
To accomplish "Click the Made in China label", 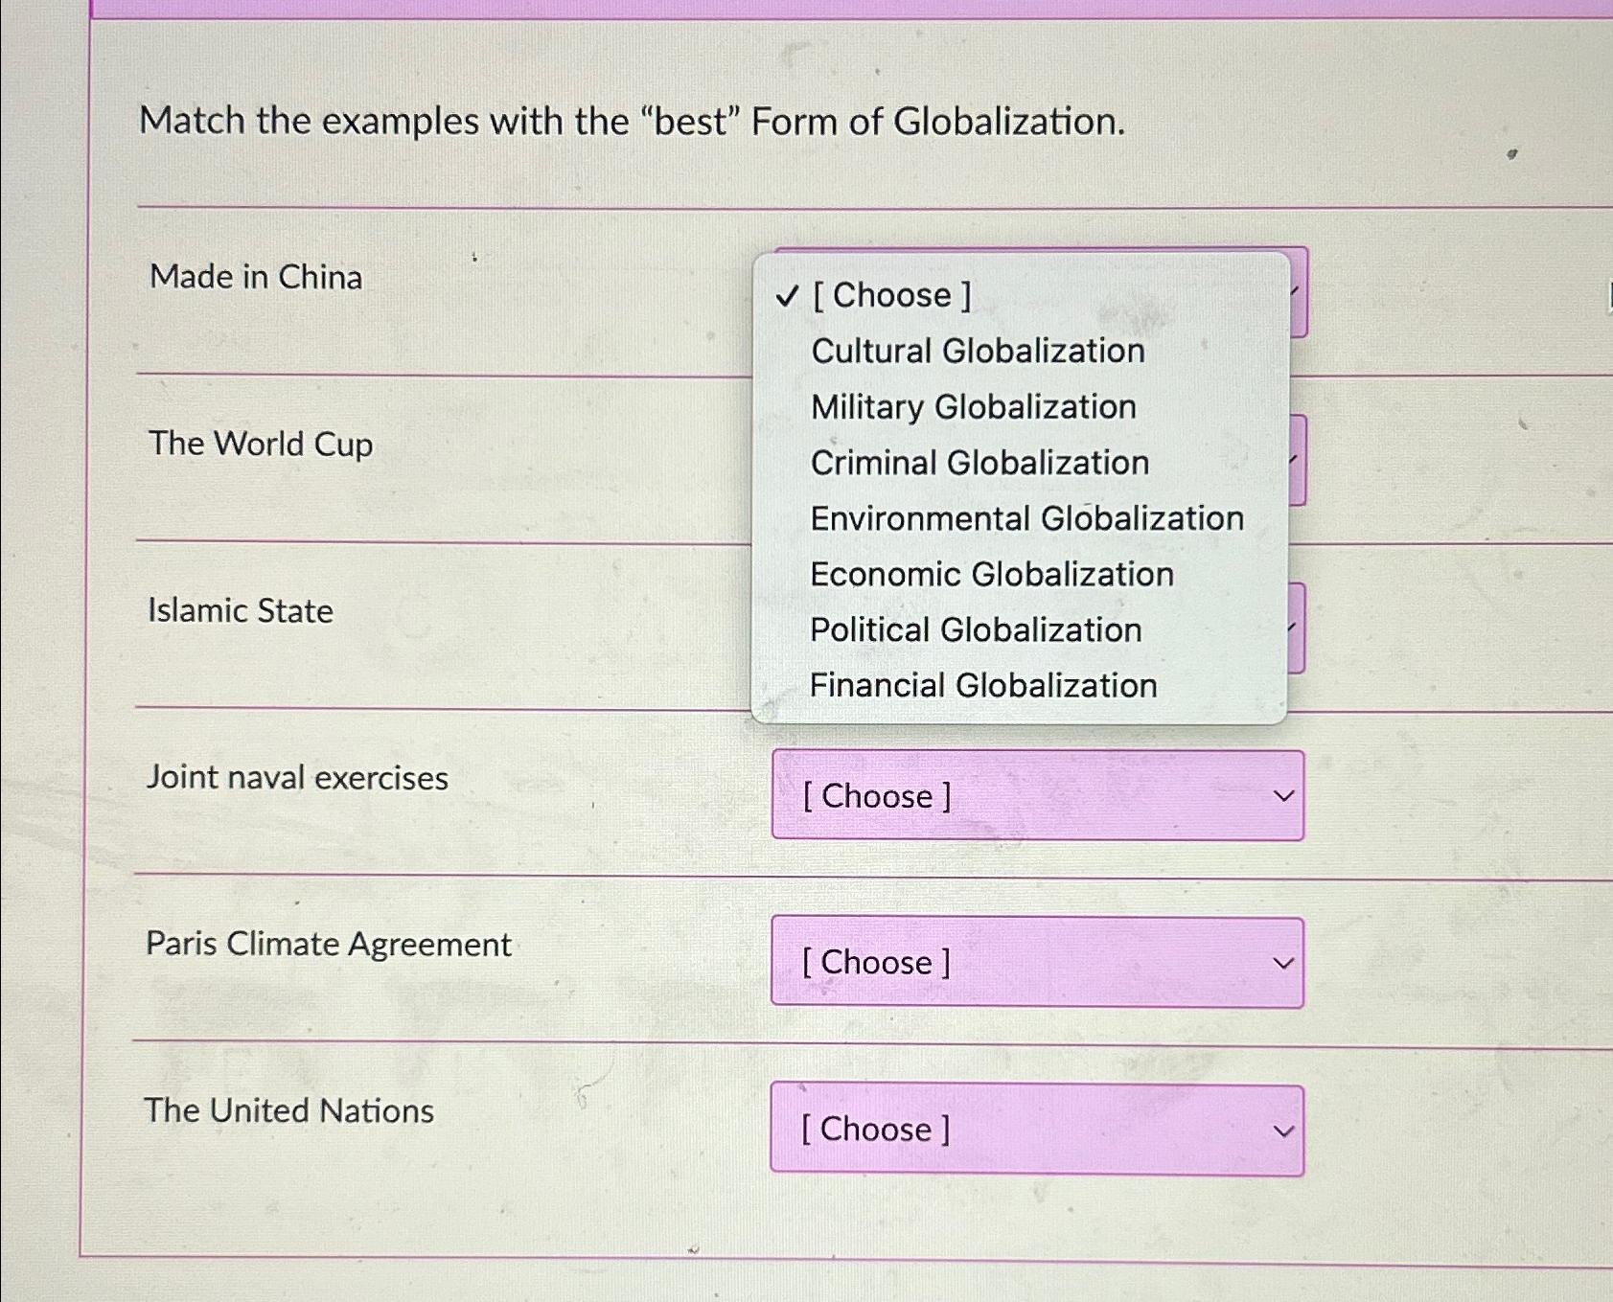I will (x=255, y=276).
